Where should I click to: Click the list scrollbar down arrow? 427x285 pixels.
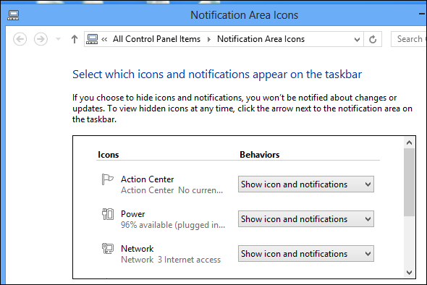[409, 272]
